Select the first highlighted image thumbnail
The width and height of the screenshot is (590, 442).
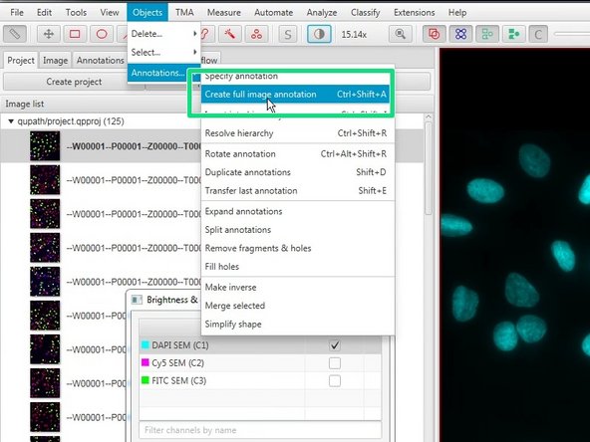45,145
